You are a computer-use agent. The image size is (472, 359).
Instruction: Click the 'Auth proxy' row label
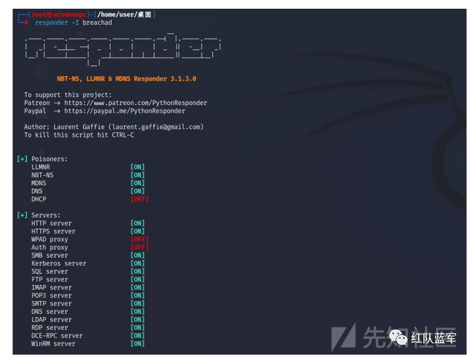(50, 247)
